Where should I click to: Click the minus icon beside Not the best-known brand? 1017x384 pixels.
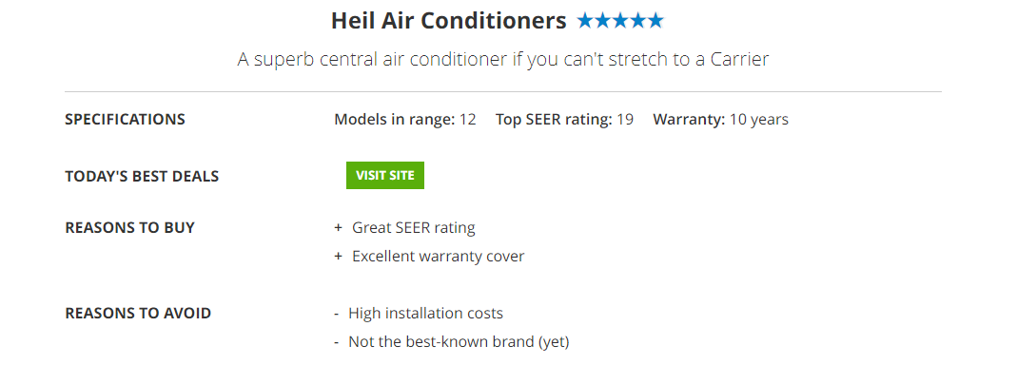pyautogui.click(x=337, y=342)
